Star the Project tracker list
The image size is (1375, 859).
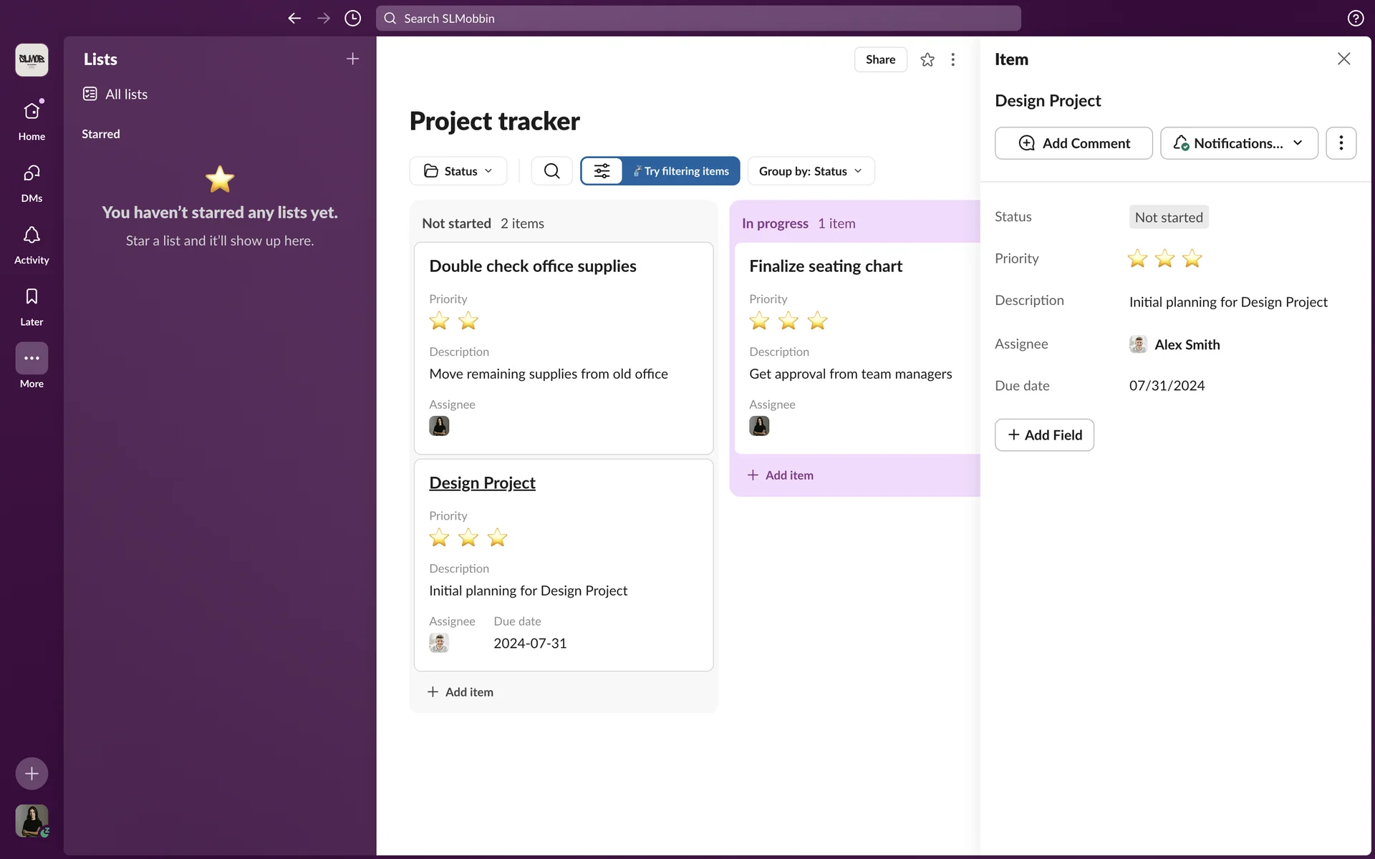(927, 59)
